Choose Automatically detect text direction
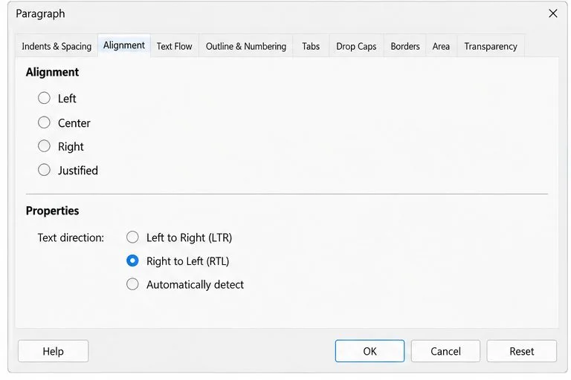Screen dimensions: 571x380 132,284
